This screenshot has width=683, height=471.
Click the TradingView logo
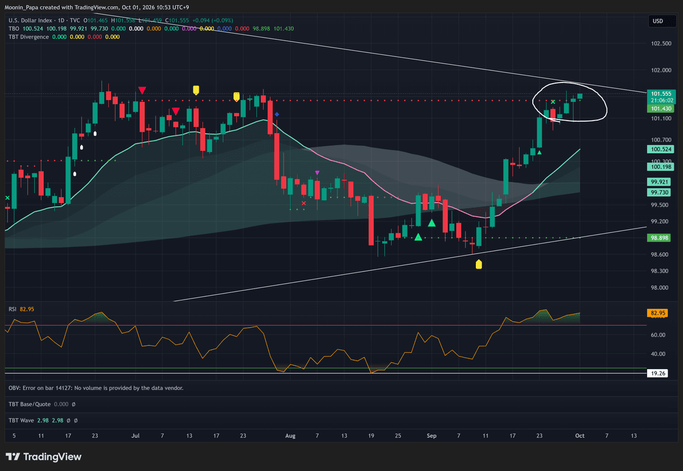43,457
